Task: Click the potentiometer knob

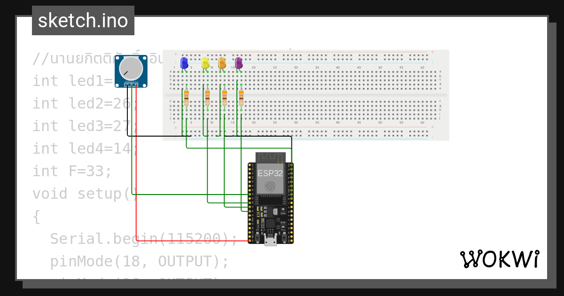Action: click(131, 69)
